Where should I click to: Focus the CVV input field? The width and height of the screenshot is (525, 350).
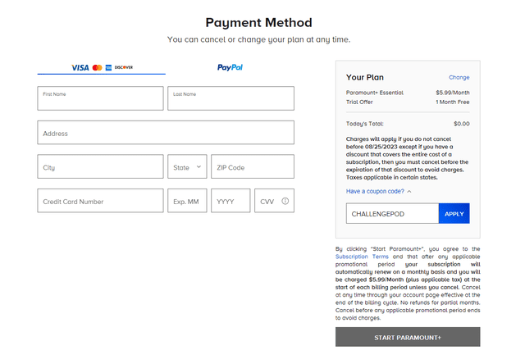[267, 201]
